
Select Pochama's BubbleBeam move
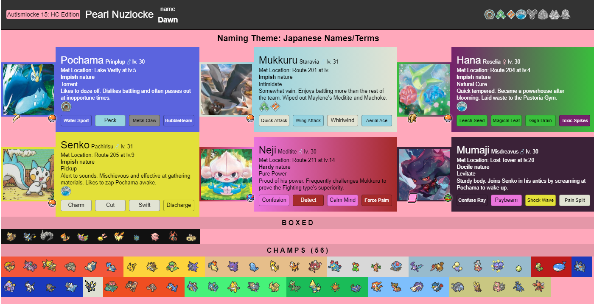click(x=179, y=120)
